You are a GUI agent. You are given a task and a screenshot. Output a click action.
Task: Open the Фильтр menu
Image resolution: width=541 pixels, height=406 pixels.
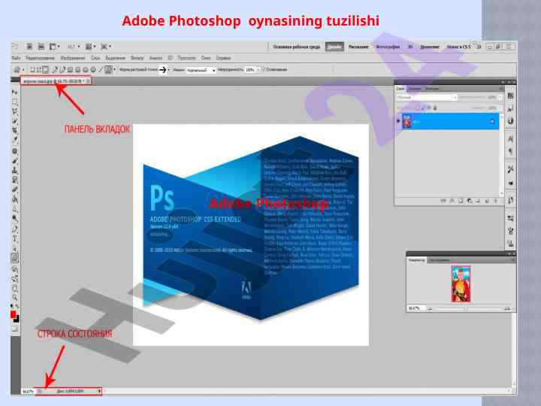click(x=137, y=57)
